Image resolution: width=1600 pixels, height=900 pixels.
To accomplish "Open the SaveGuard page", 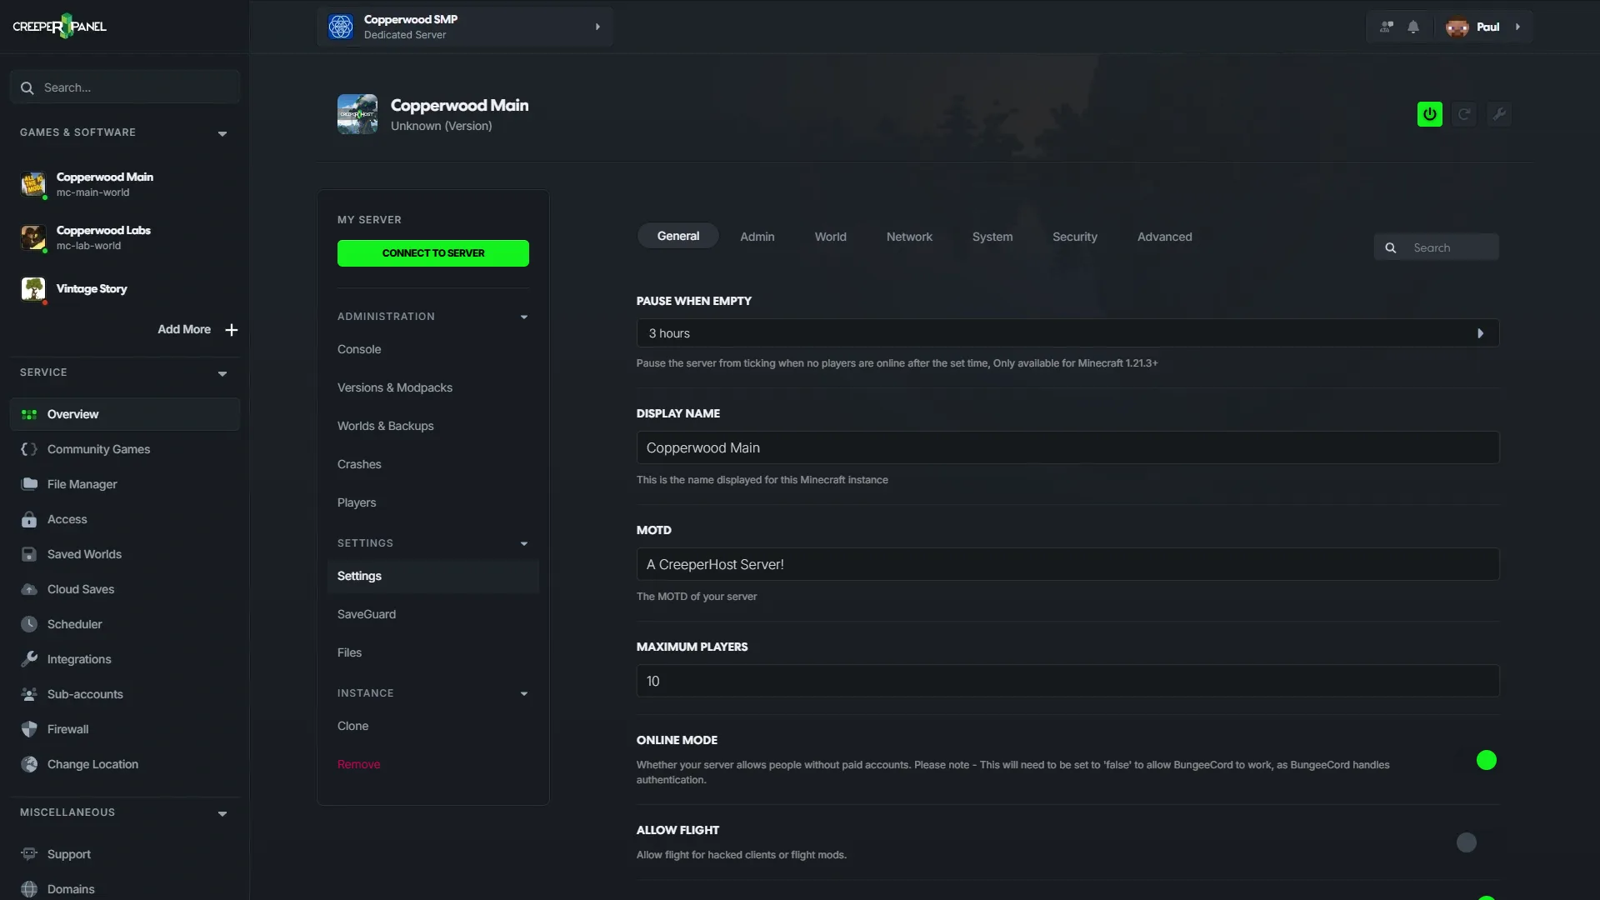I will (x=367, y=614).
